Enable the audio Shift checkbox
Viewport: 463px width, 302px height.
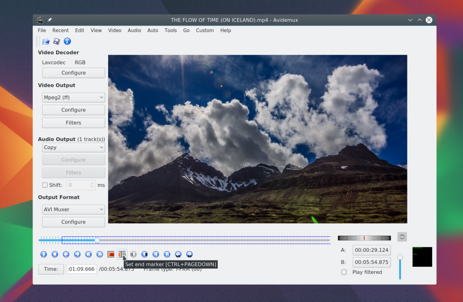[x=45, y=185]
